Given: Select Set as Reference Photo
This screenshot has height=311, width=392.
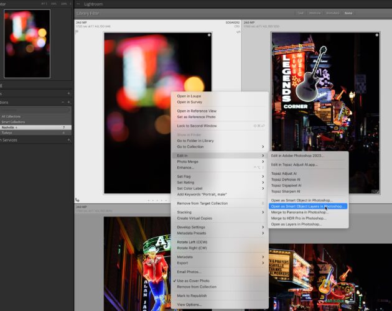Looking at the screenshot, I should [196, 117].
